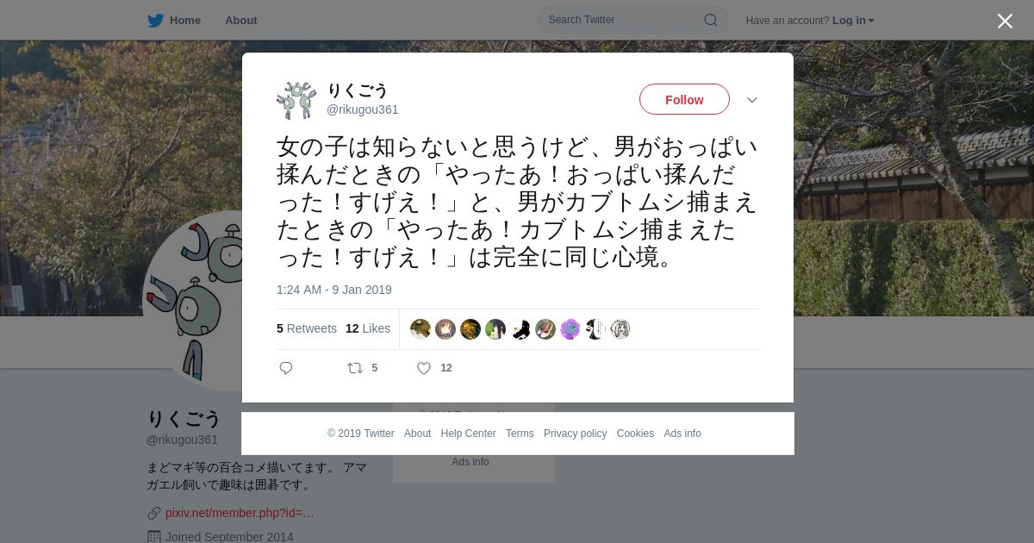
Task: View the 5 Retweets list
Action: tap(307, 328)
